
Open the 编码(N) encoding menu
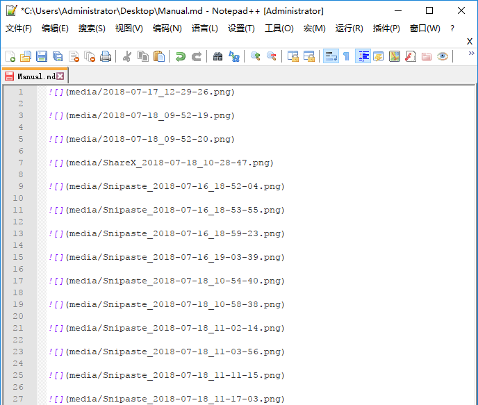pos(167,28)
